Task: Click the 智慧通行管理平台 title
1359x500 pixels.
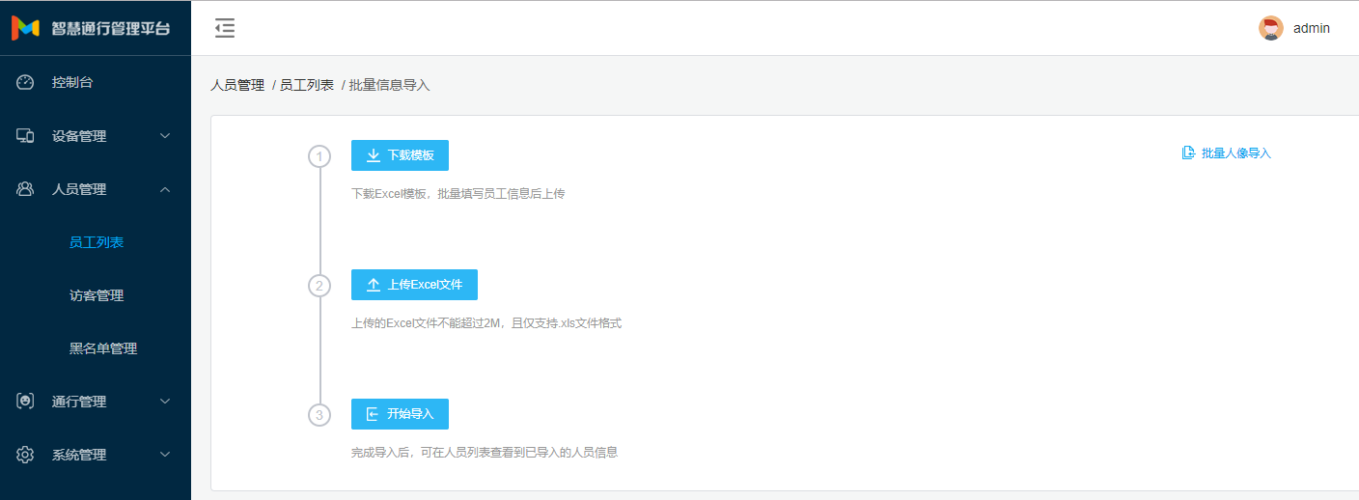Action: point(111,28)
